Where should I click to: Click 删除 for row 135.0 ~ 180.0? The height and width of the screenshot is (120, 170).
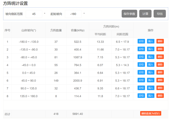point(160,96)
